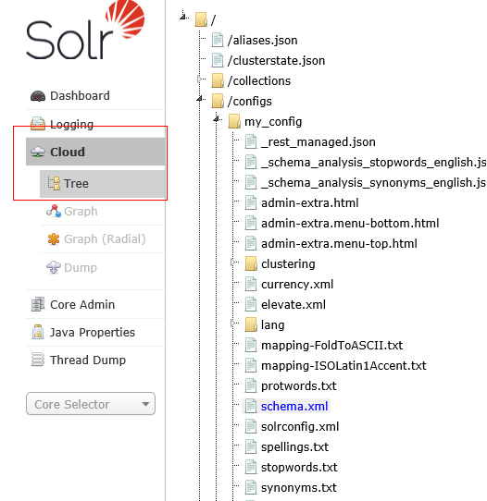Click the Logging icon in sidebar

pyautogui.click(x=38, y=124)
